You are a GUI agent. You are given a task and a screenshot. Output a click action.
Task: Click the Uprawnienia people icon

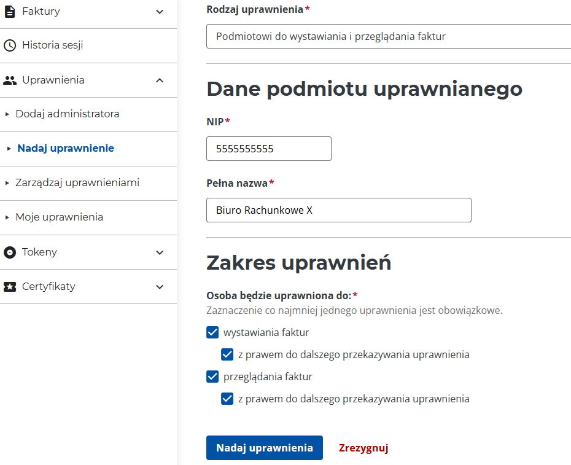click(x=10, y=80)
